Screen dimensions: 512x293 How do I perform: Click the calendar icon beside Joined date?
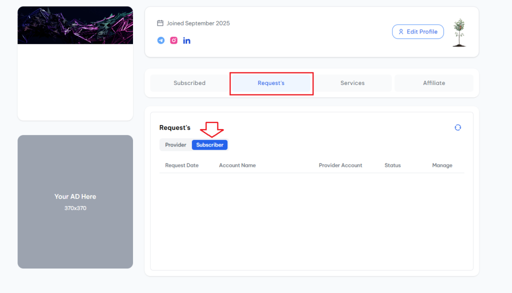[x=160, y=23]
